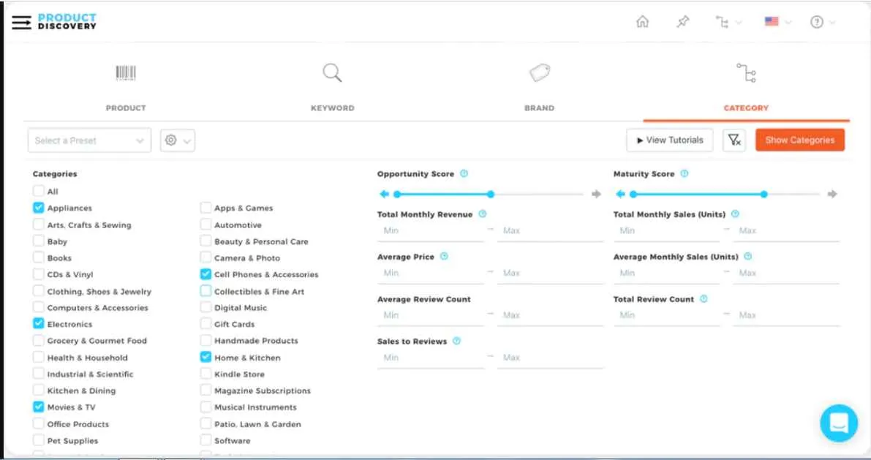
Task: Click the Product barcode icon
Action: (125, 73)
